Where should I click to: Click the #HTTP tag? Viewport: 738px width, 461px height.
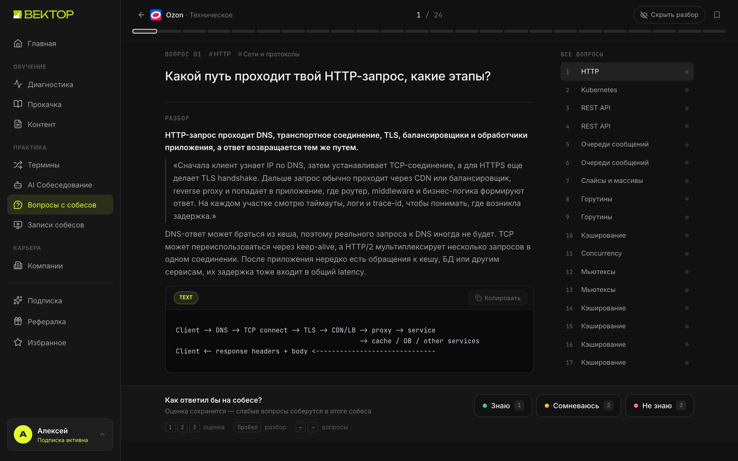tap(220, 54)
